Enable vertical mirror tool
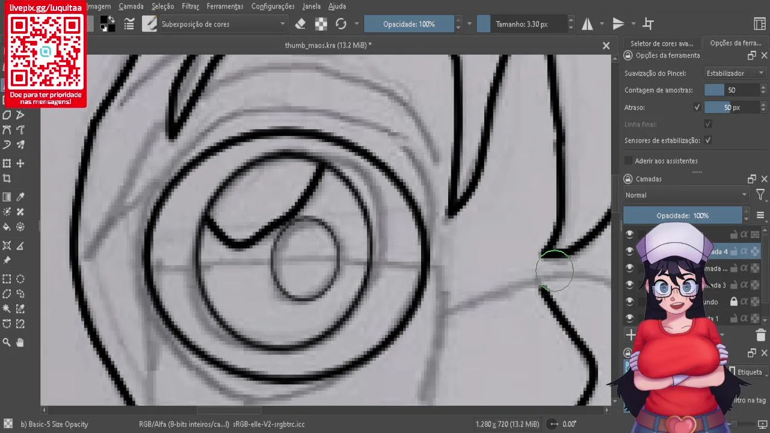Viewport: 770px width, 433px height. pos(618,24)
